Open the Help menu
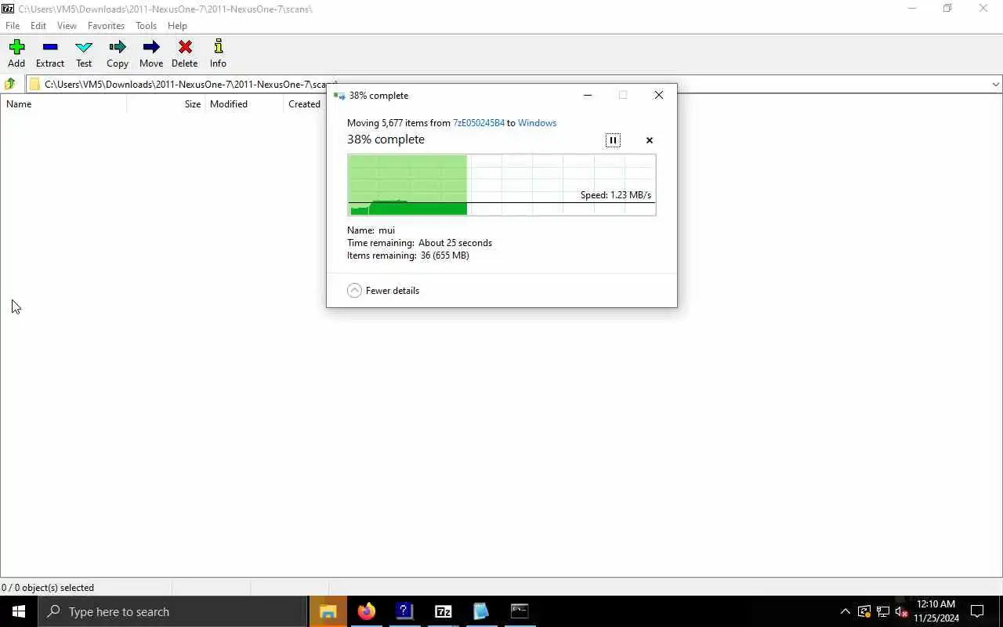Viewport: 1003px width, 627px height. click(177, 26)
